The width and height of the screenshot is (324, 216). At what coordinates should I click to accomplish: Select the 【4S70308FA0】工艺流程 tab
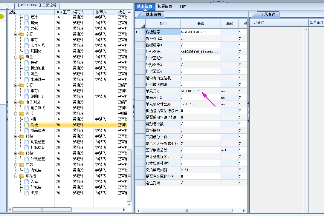click(37, 5)
